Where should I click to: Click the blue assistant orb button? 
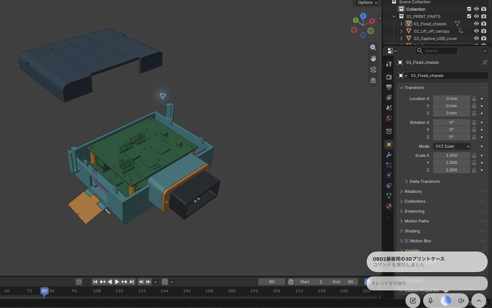446,301
